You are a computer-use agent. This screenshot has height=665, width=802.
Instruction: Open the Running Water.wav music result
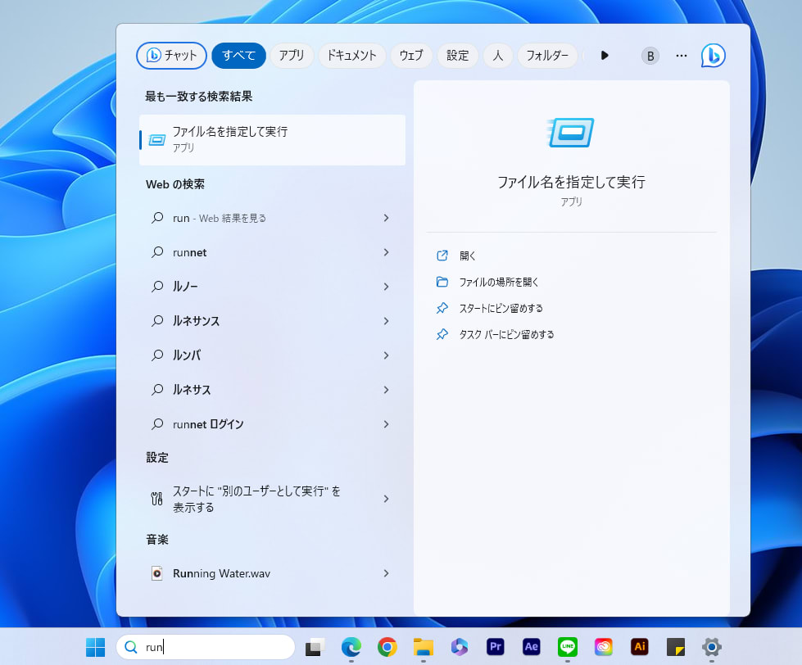[259, 573]
